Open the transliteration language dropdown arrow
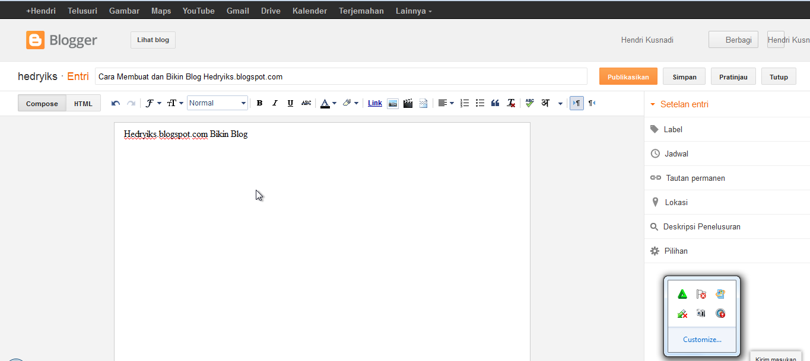The height and width of the screenshot is (361, 810). (x=561, y=103)
